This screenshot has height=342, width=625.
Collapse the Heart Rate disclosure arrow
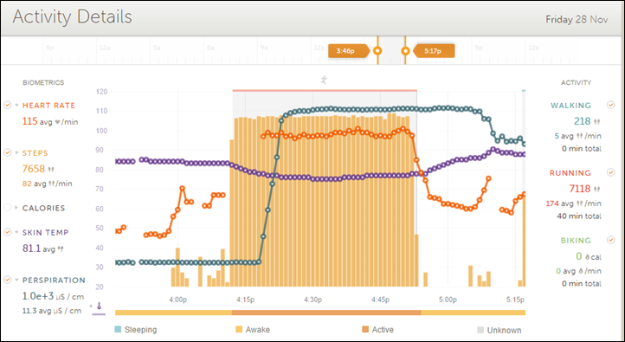(16, 106)
